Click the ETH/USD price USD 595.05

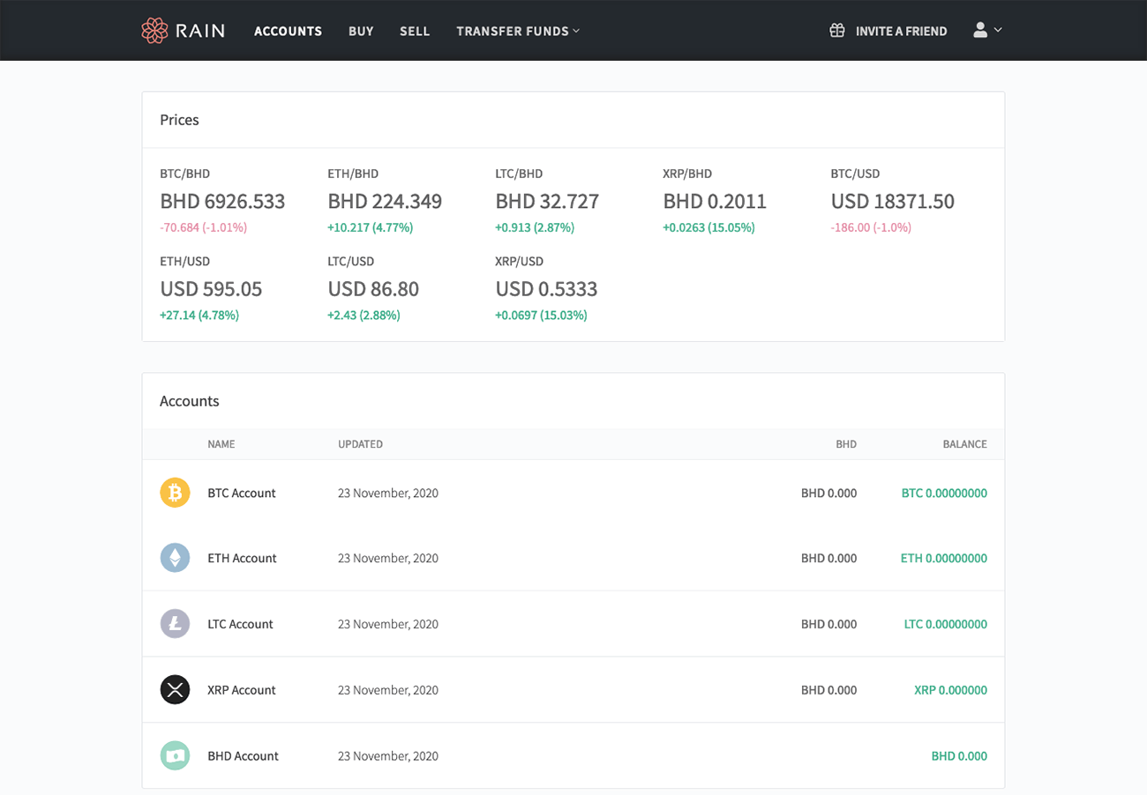(211, 289)
